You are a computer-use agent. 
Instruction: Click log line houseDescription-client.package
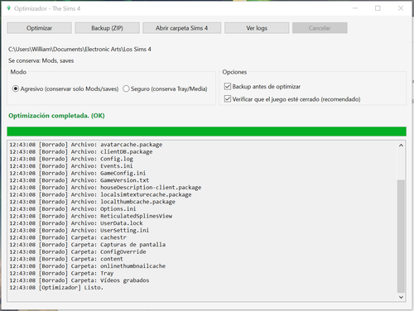click(105, 188)
